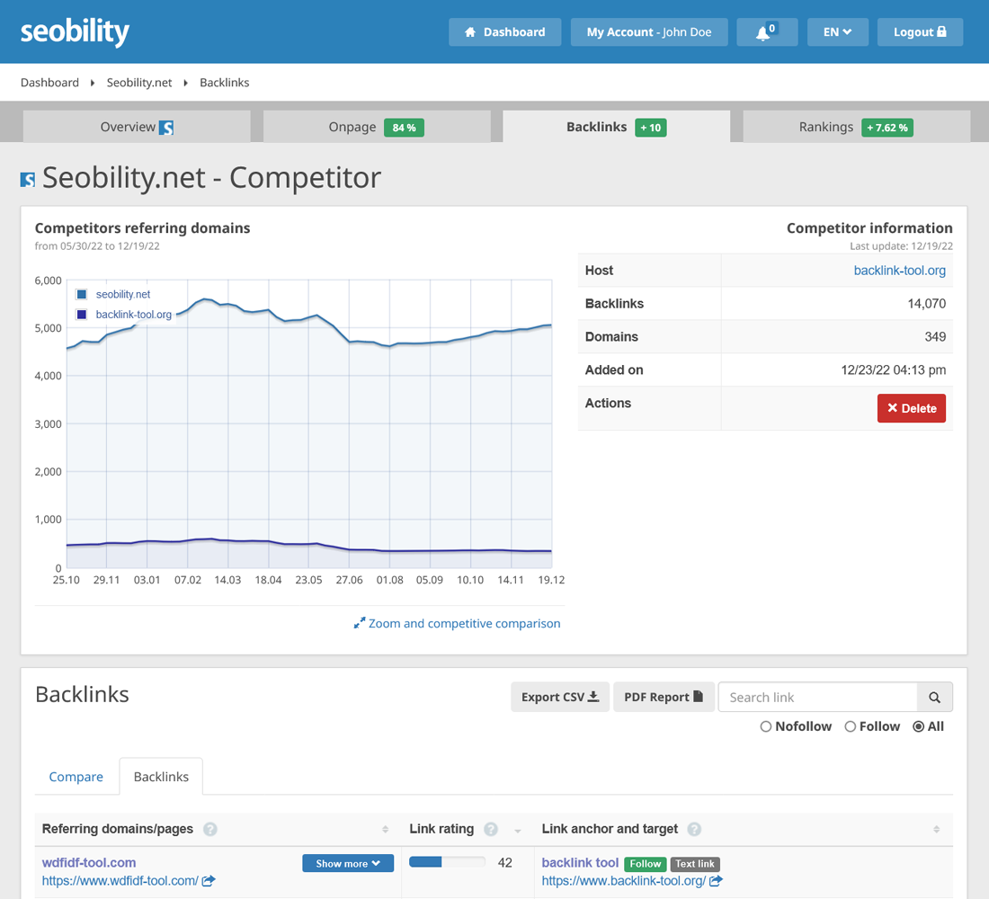Open the EN language dropdown
The height and width of the screenshot is (899, 989).
[837, 31]
